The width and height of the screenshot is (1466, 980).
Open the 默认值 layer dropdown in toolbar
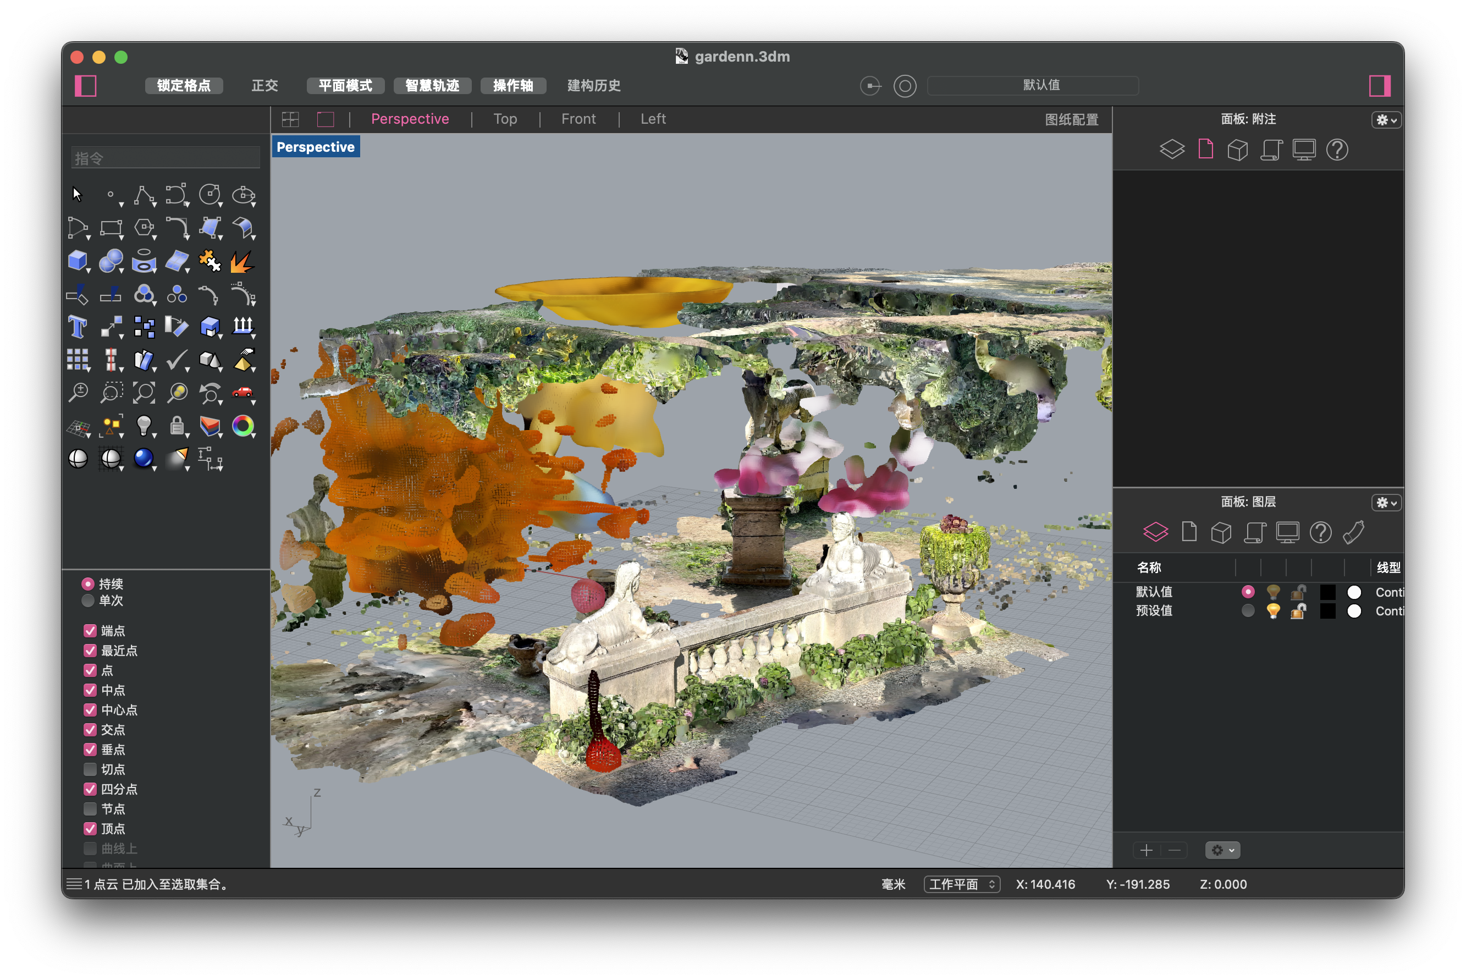pyautogui.click(x=1032, y=86)
